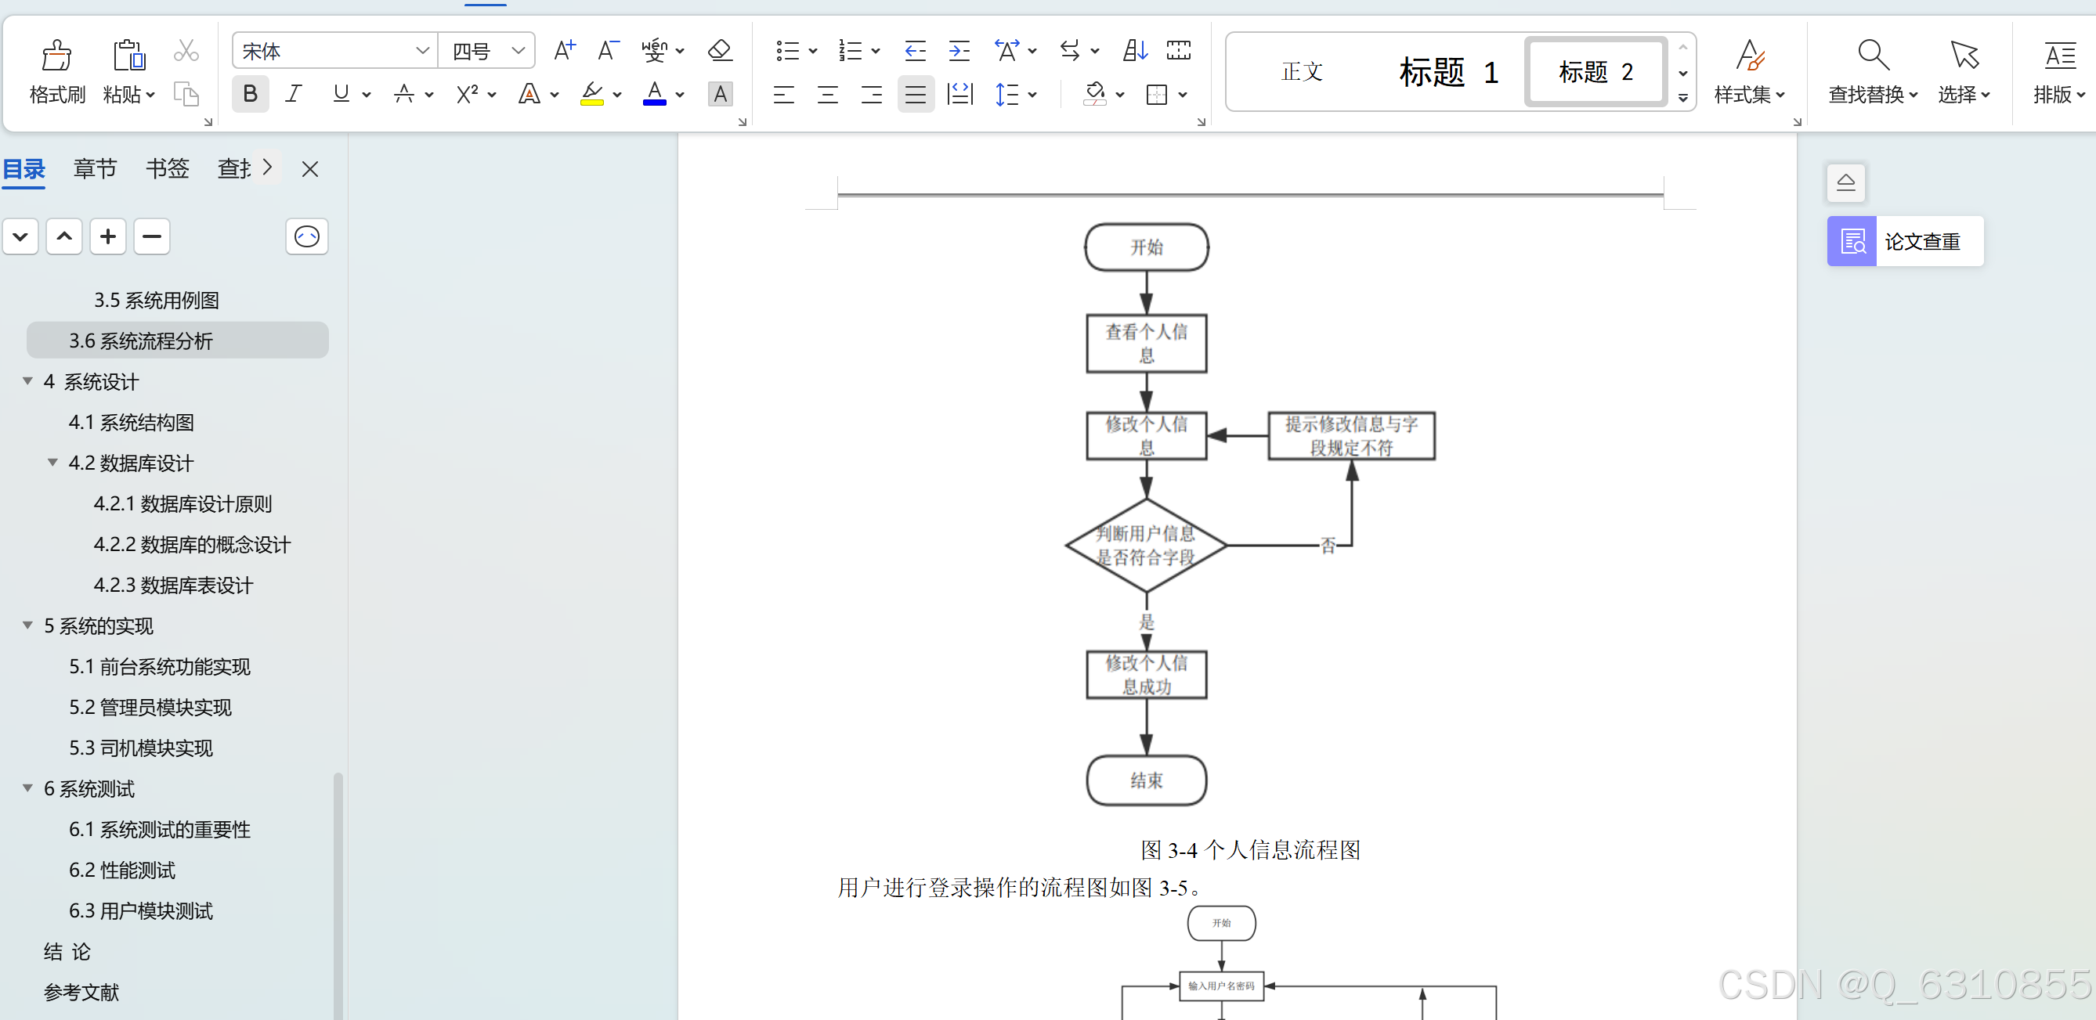Collapse the '4 系统设计' outline node
Viewport: 2096px width, 1020px height.
click(x=27, y=380)
